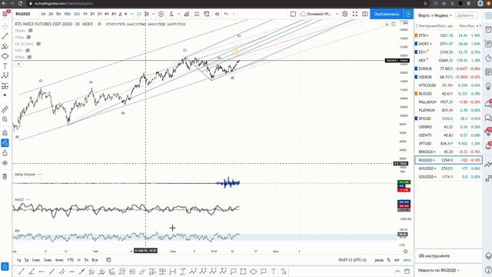
Task: Select the text tool in left sidebar
Action: 5,66
